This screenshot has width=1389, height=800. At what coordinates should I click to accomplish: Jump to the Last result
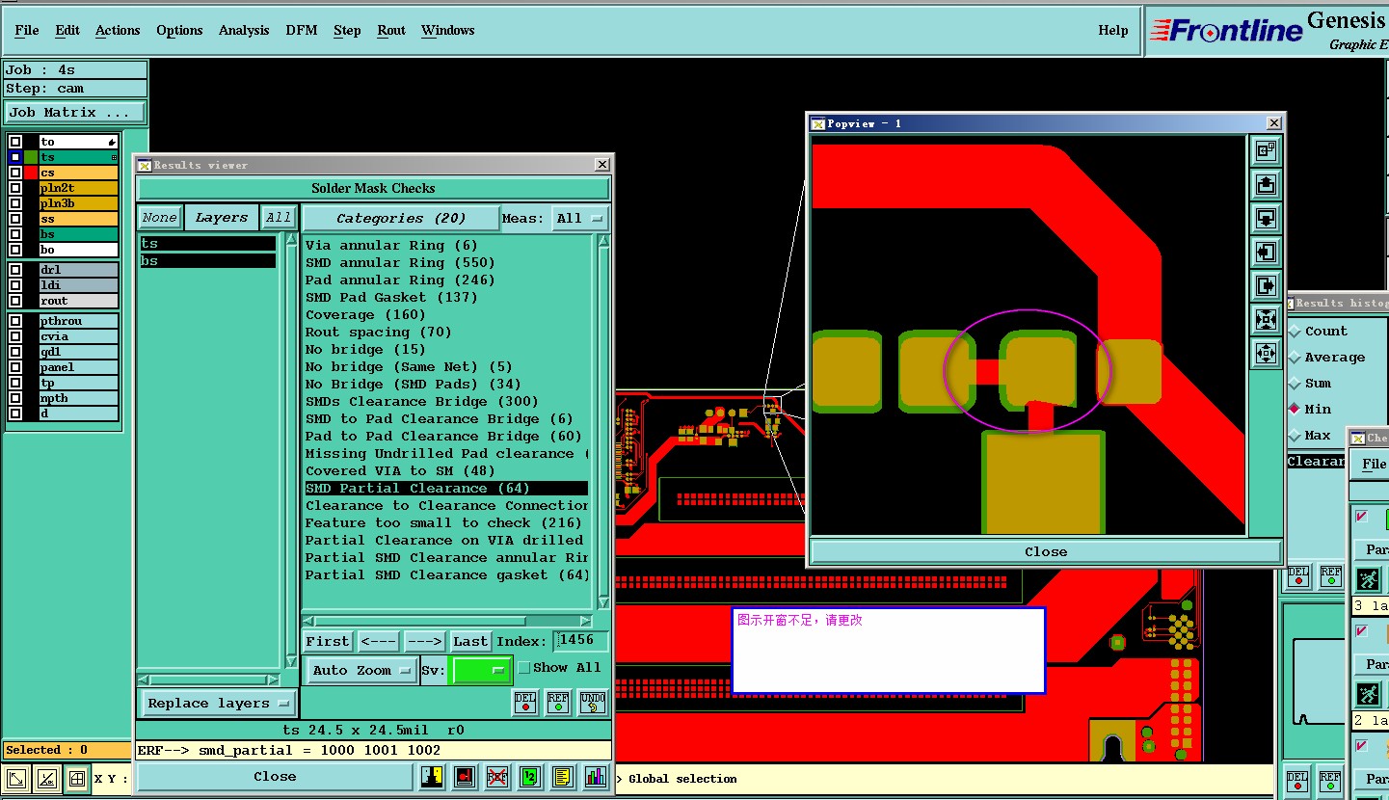click(470, 641)
